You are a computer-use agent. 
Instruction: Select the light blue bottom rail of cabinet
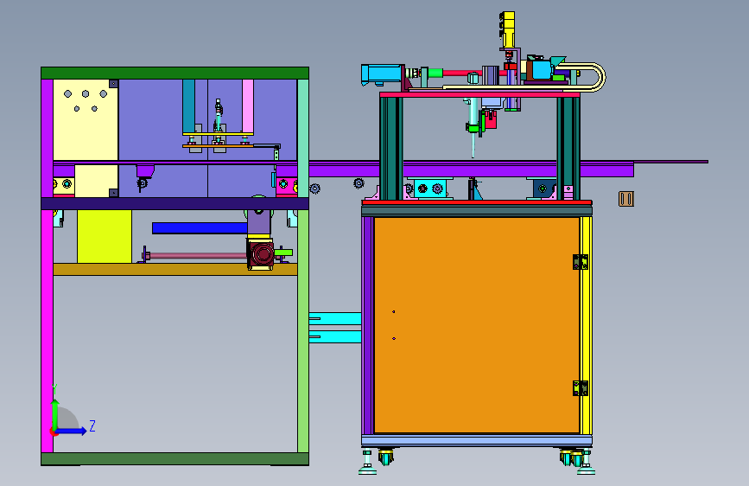[x=477, y=440]
